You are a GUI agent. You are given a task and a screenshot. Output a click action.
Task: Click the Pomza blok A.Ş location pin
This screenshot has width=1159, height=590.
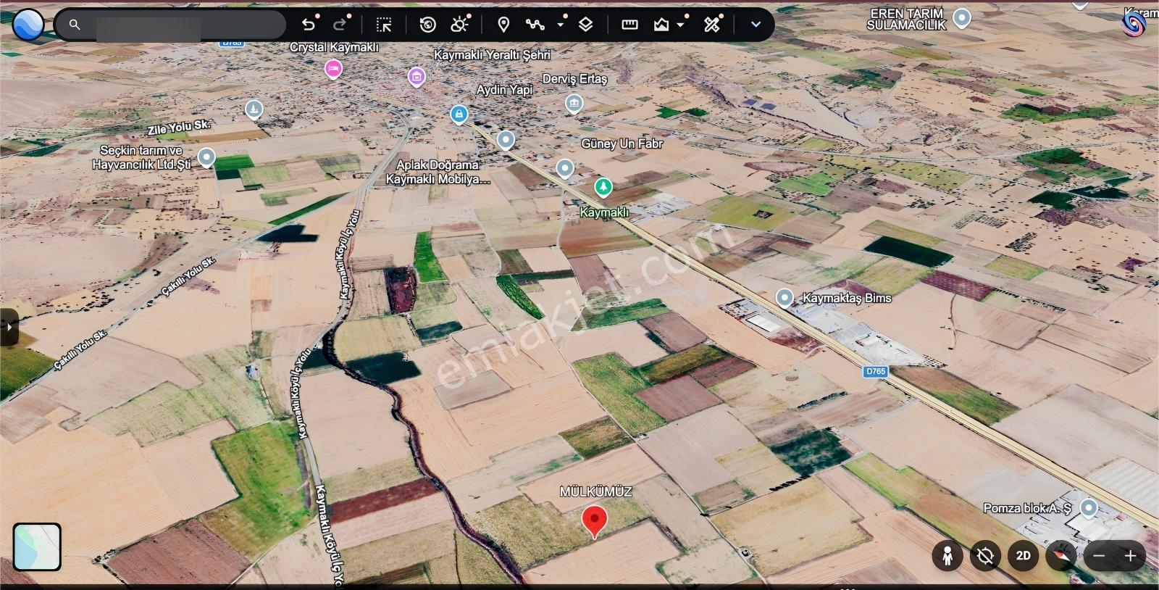coord(1088,507)
